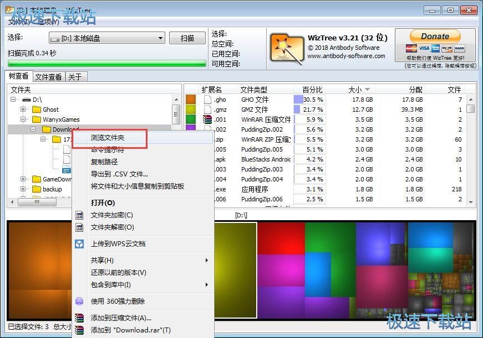This screenshot has height=338, width=483.
Task: Click the BT torrent file icon in tree
Action: 67,170
